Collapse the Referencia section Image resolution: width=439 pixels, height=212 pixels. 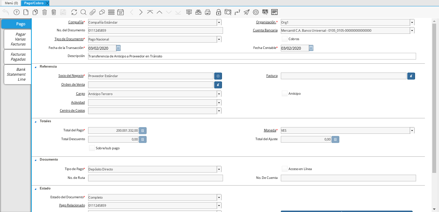(36, 67)
